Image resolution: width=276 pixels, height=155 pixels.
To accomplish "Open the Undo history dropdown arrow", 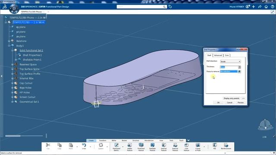I will coord(90,146).
